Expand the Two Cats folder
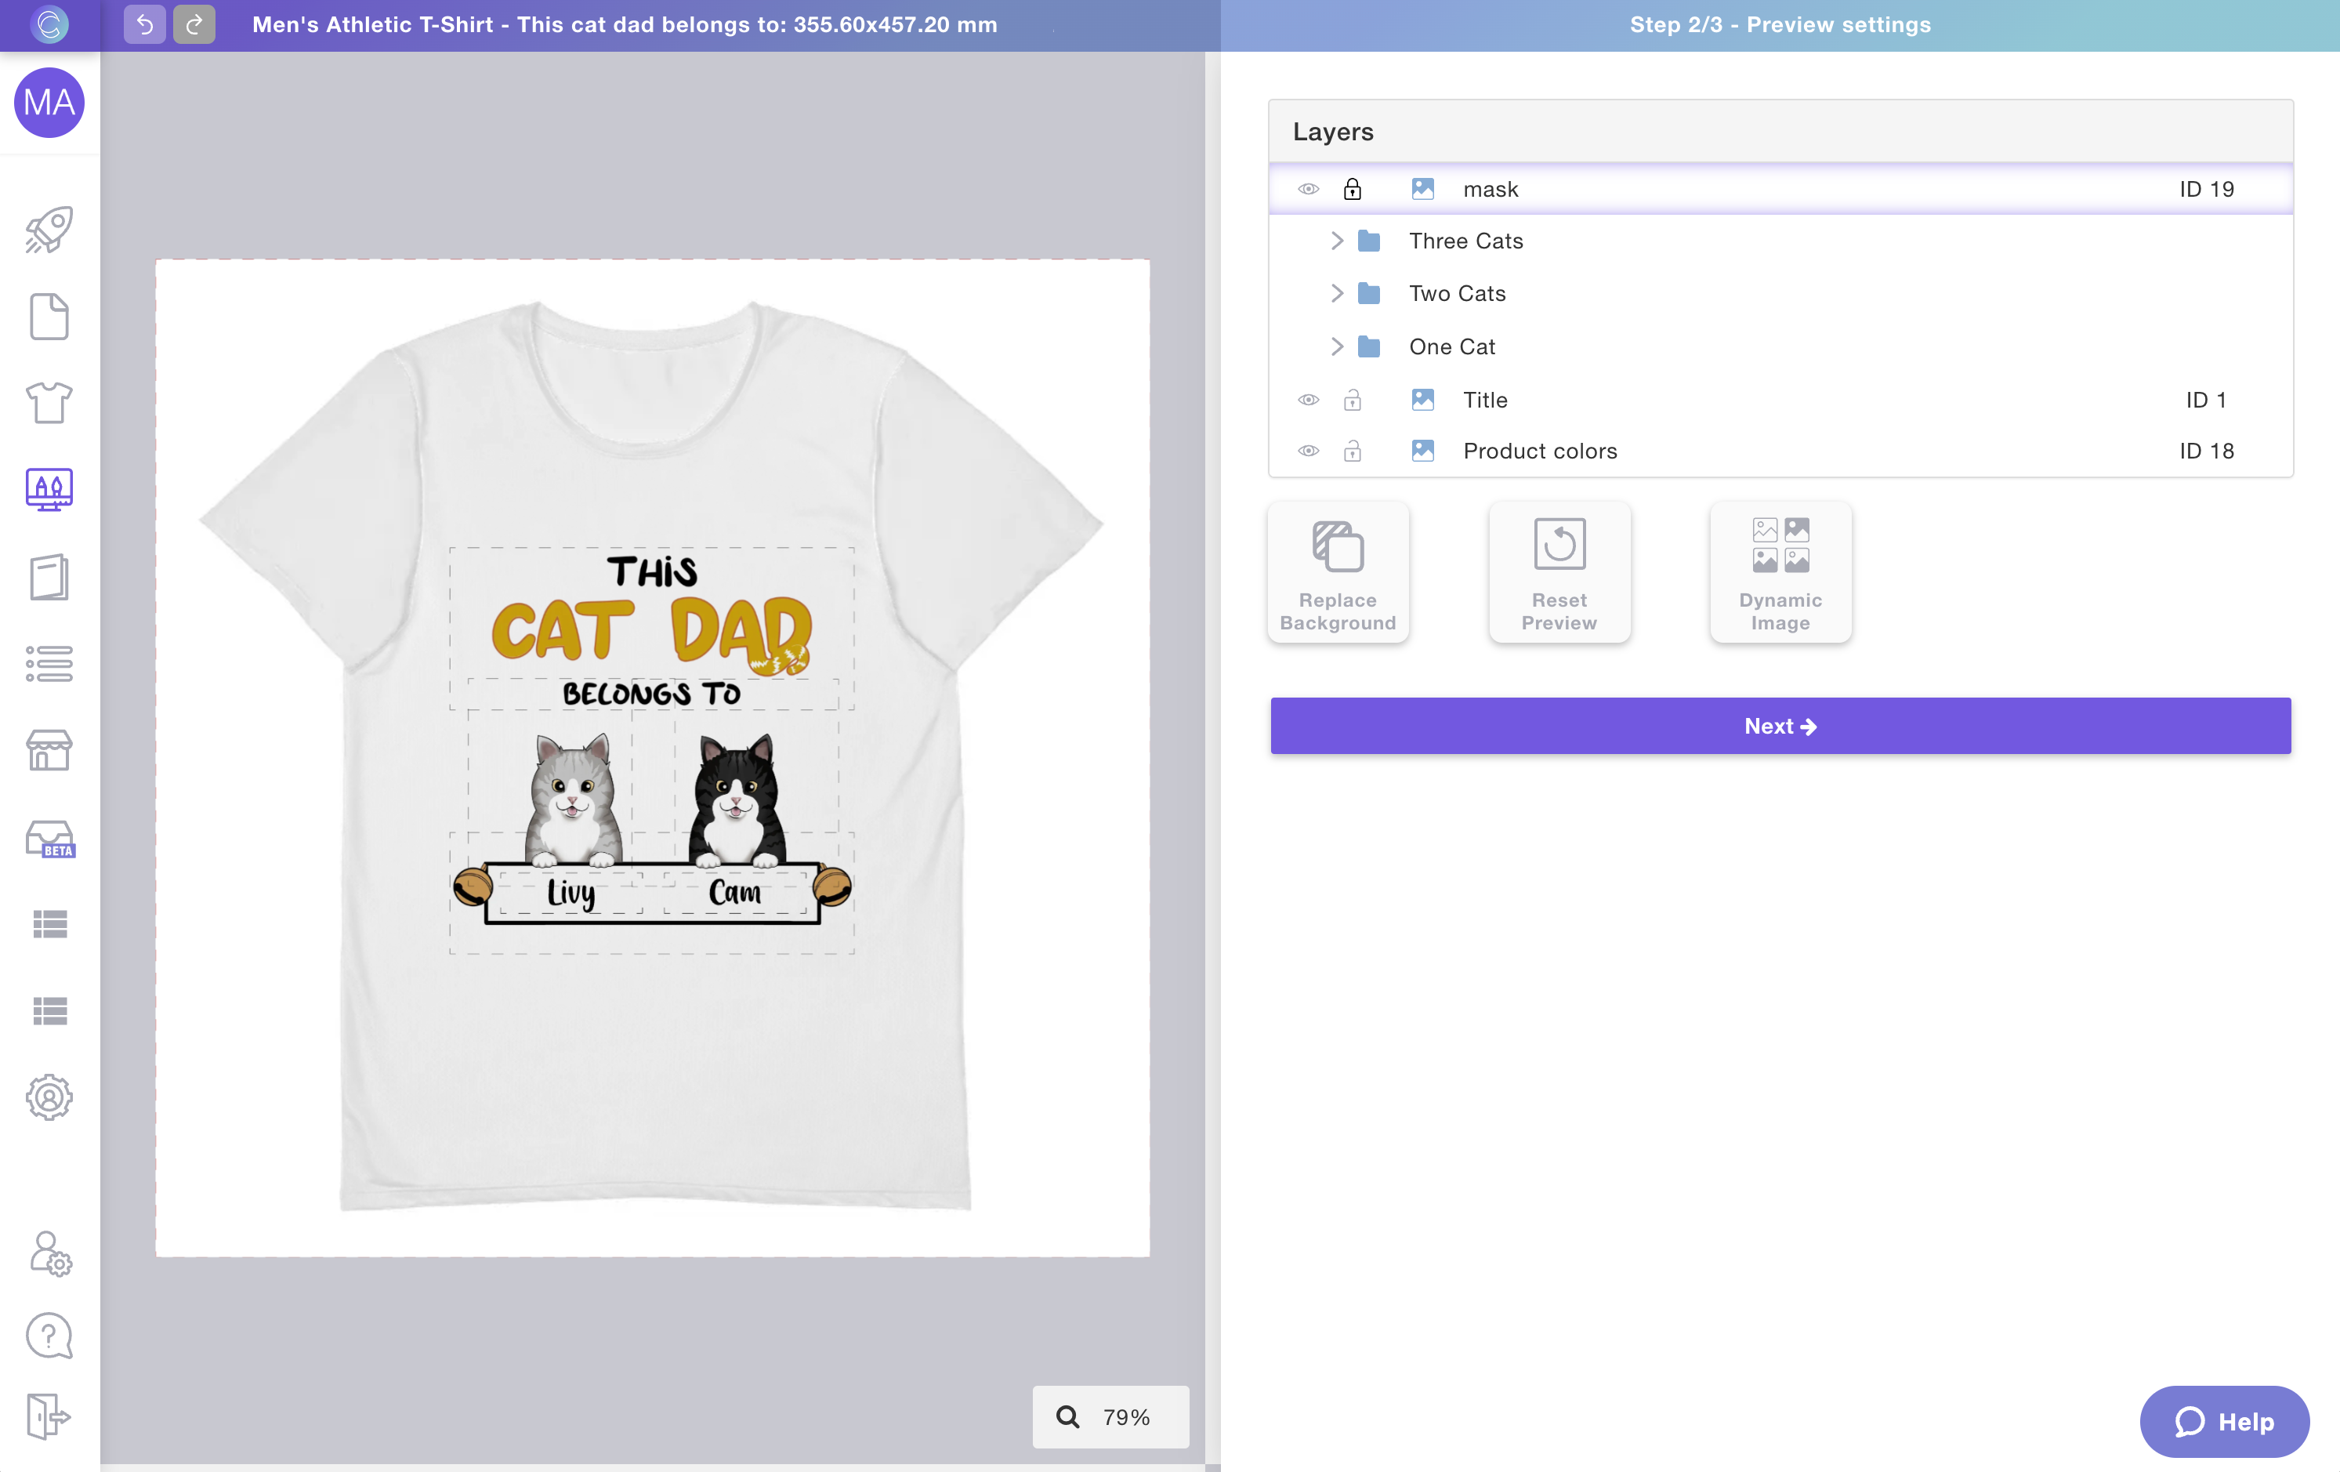 coord(1337,294)
